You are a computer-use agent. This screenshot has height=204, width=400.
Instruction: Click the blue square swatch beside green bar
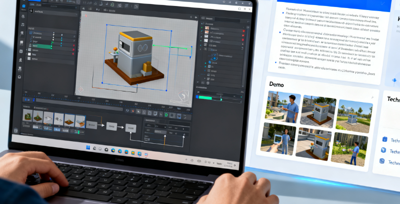(197, 97)
